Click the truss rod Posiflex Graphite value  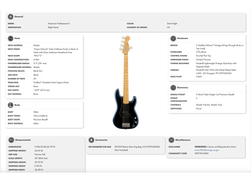tap(51, 83)
